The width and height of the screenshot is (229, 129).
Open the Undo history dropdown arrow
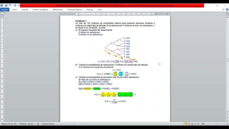12,5
